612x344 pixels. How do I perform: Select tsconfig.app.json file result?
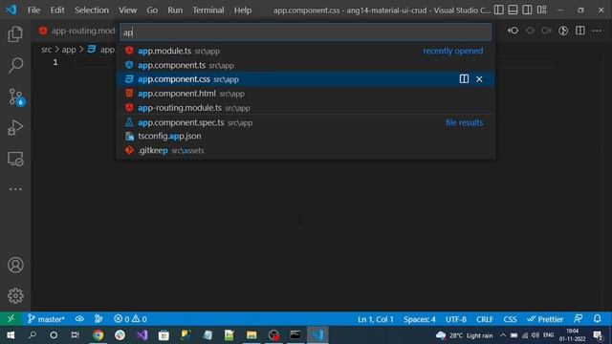click(x=306, y=136)
